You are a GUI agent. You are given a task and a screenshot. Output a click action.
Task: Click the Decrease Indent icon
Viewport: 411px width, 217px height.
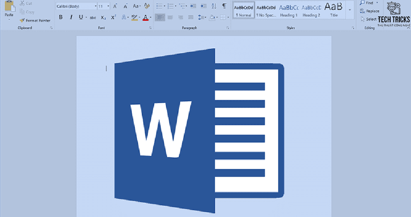[x=193, y=6]
